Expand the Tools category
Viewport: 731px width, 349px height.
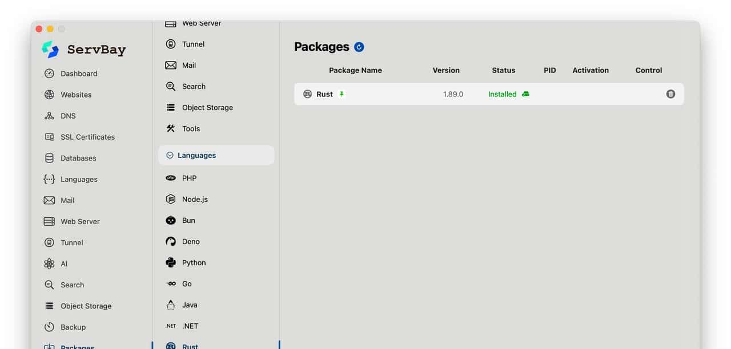point(190,128)
